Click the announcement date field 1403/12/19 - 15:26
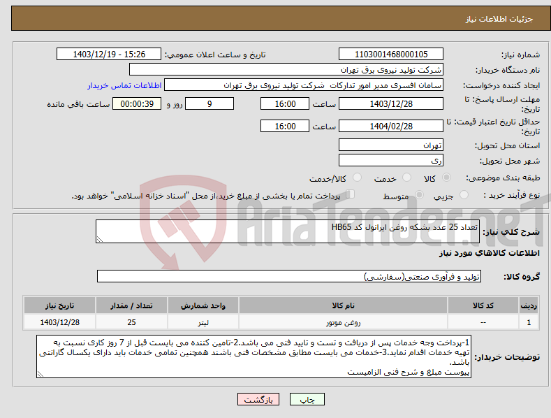 click(109, 55)
